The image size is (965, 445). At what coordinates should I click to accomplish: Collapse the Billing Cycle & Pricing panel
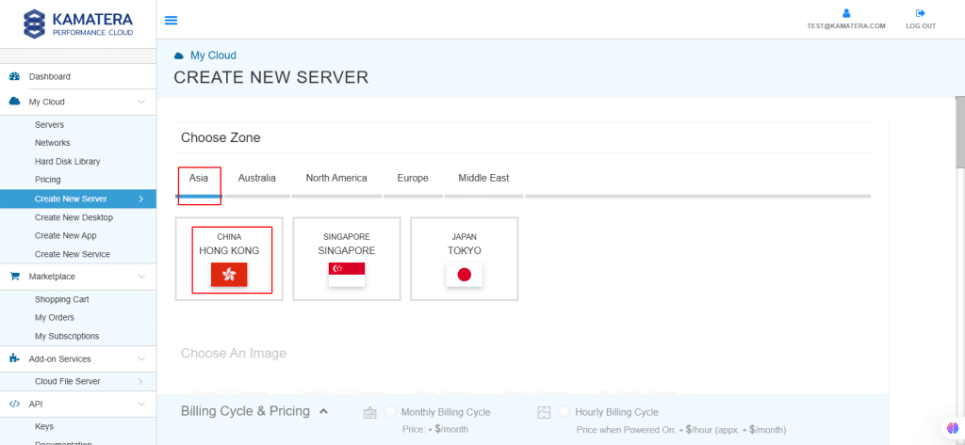(x=323, y=411)
